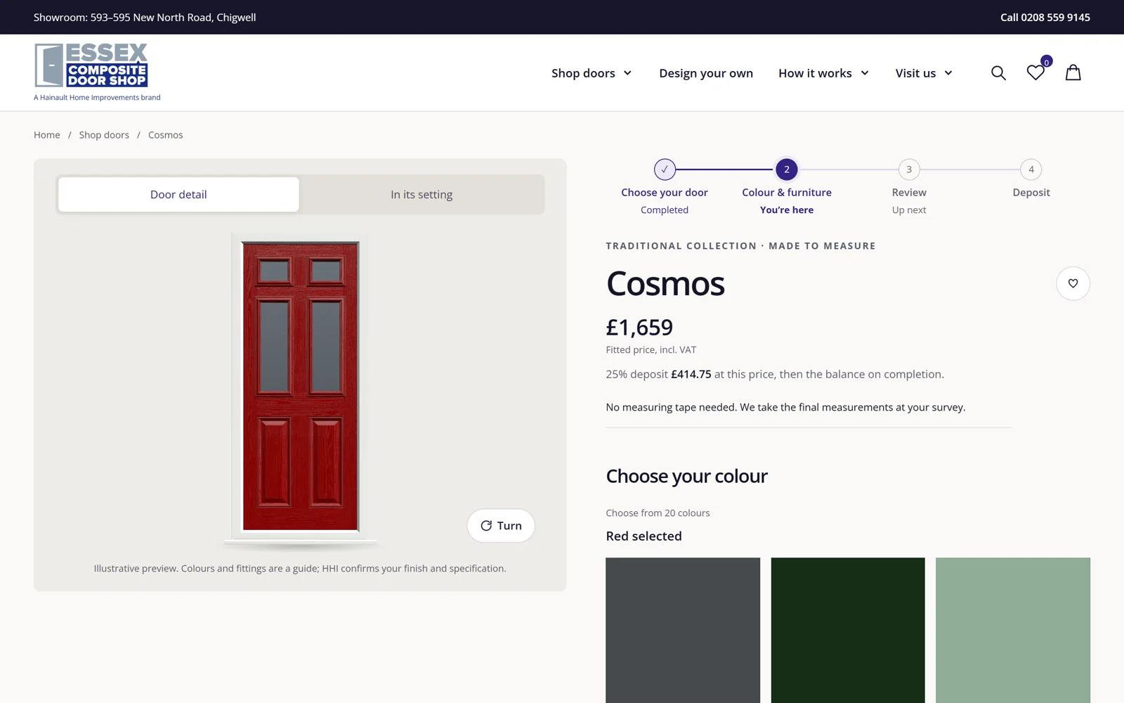Image resolution: width=1124 pixels, height=703 pixels.
Task: Switch to Door detail tab
Action: tap(178, 195)
